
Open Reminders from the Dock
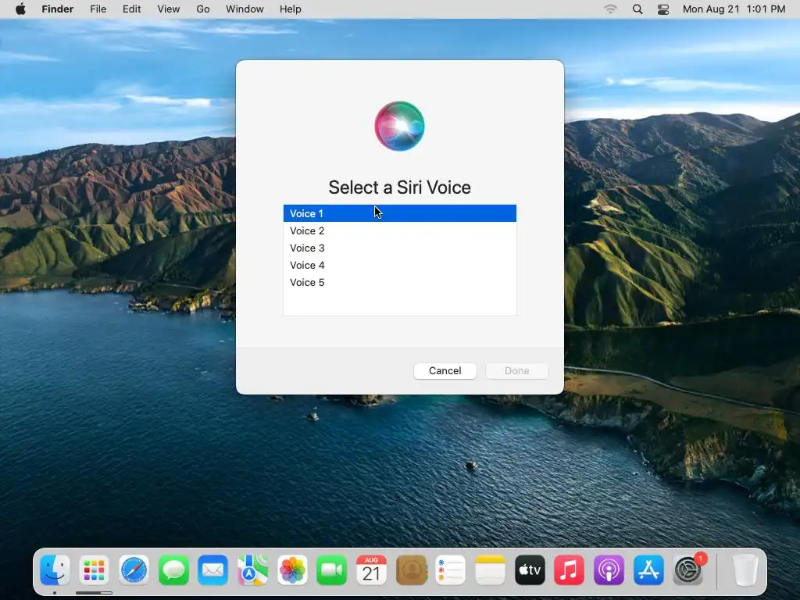click(451, 570)
